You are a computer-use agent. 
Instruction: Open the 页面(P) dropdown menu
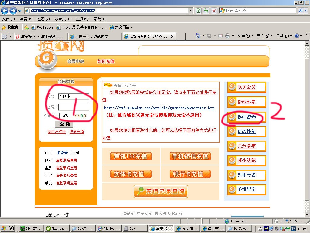(245, 36)
